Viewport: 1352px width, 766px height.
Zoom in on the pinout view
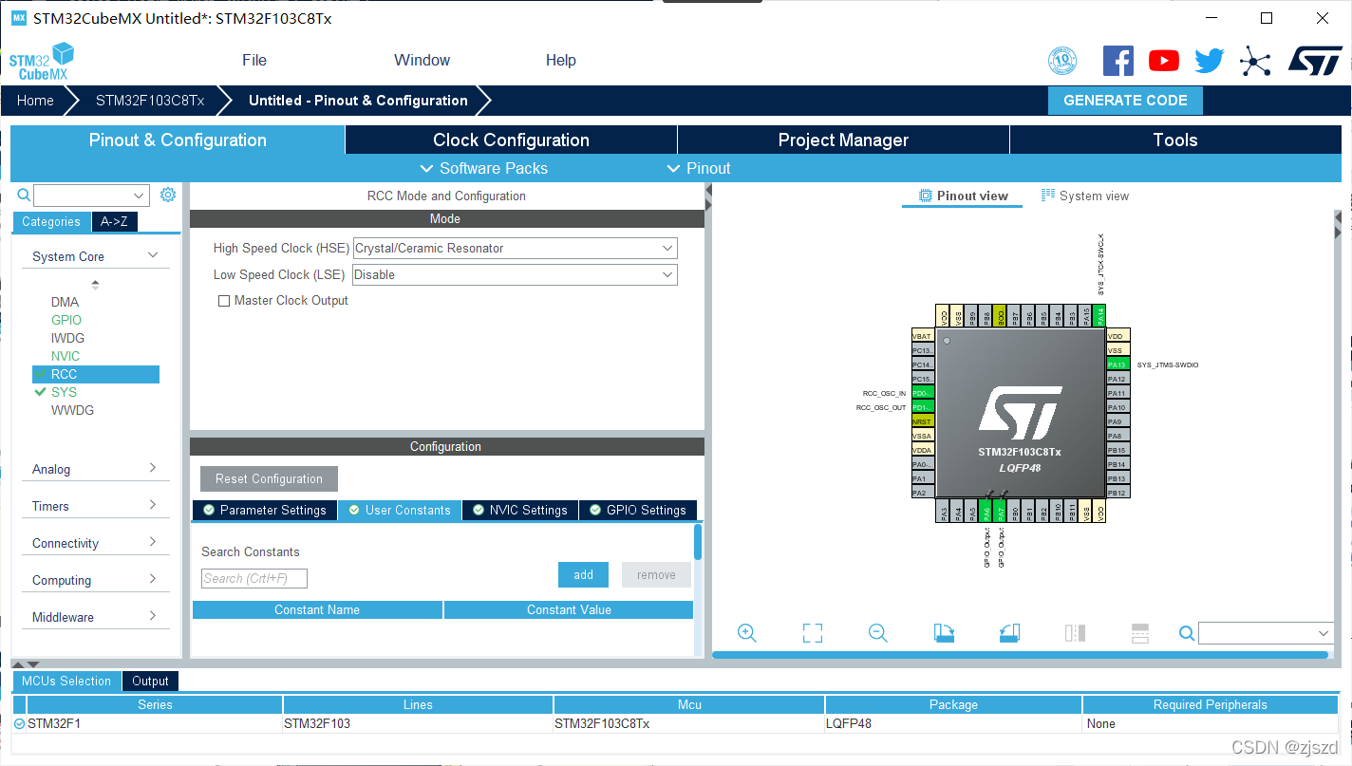747,633
